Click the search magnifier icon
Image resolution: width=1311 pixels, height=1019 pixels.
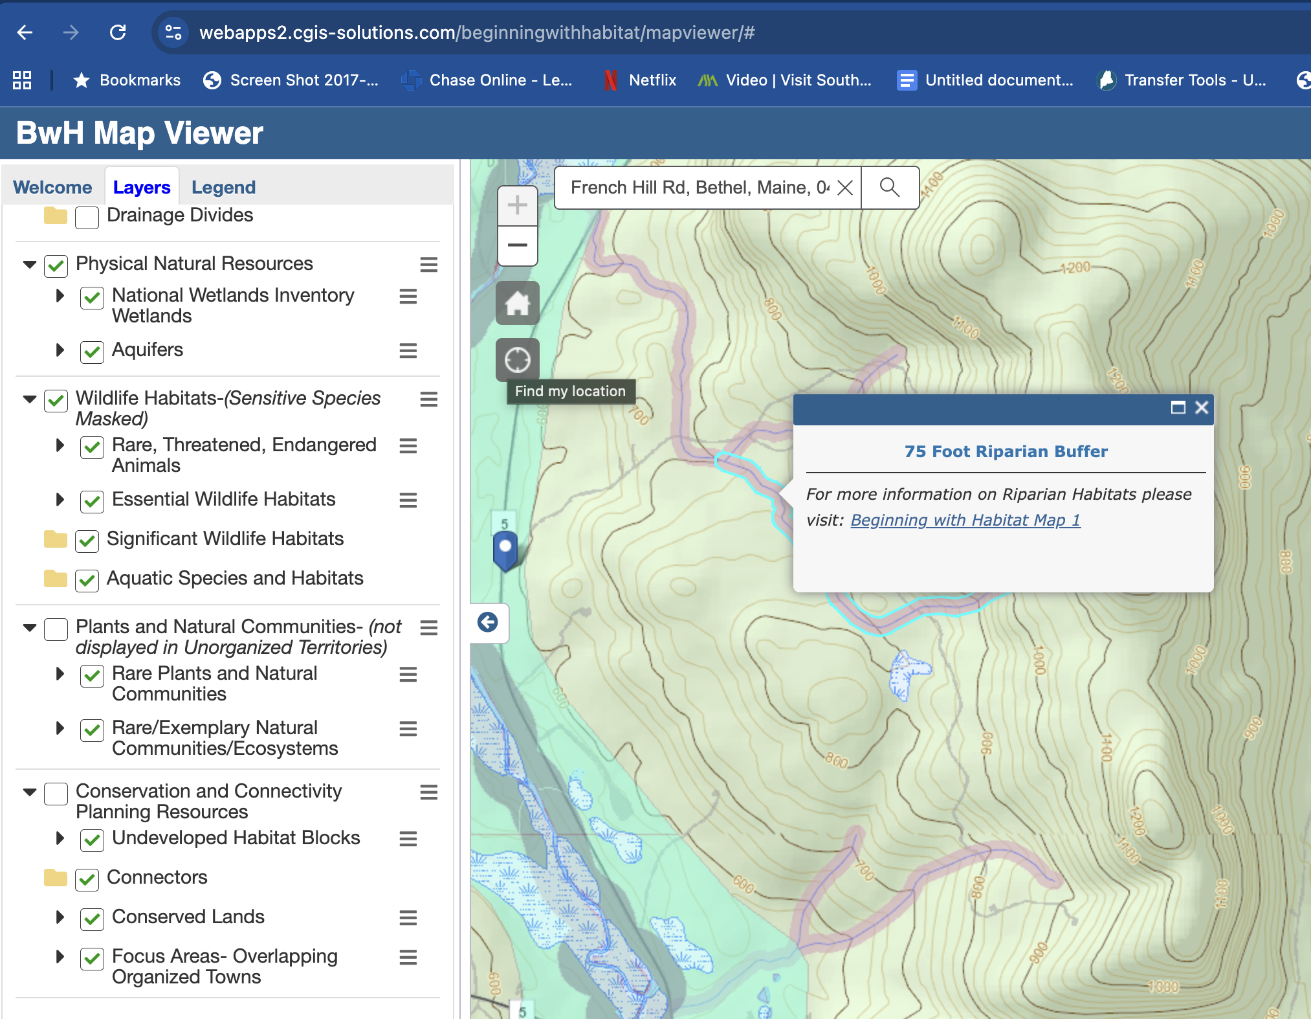tap(890, 188)
